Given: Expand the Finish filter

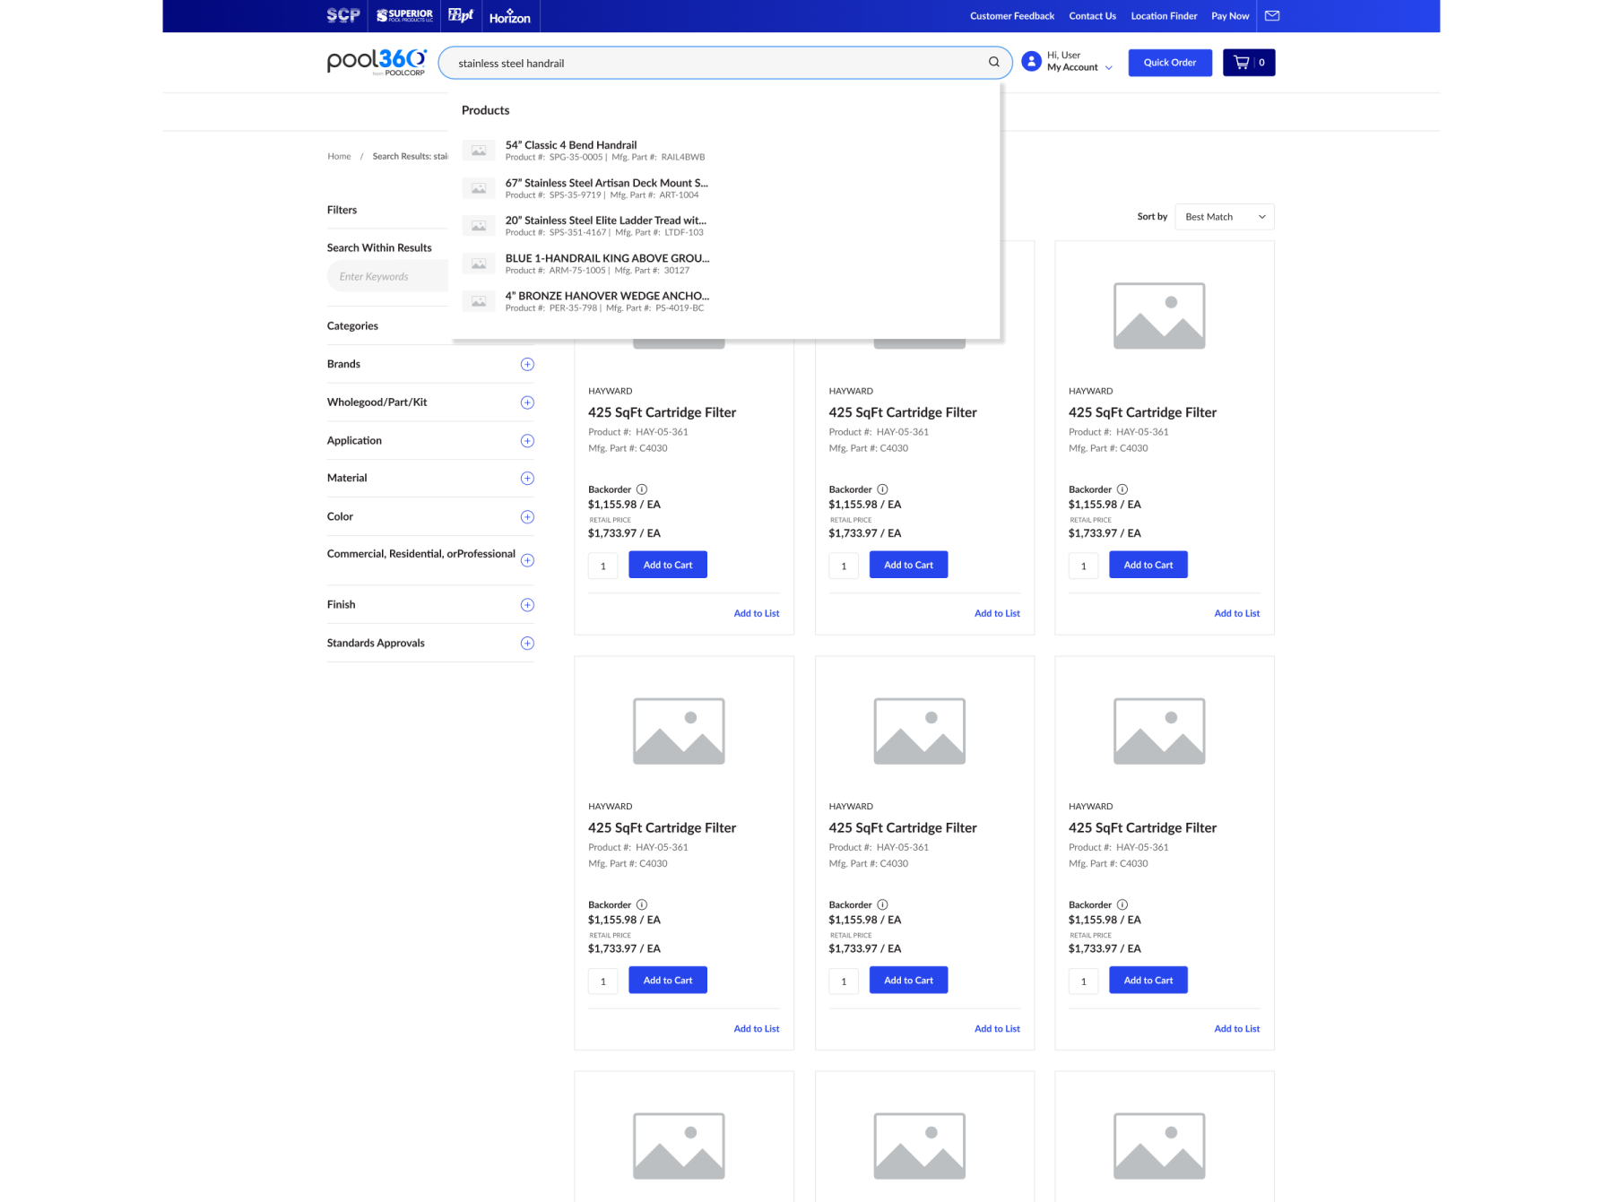Looking at the screenshot, I should (527, 605).
